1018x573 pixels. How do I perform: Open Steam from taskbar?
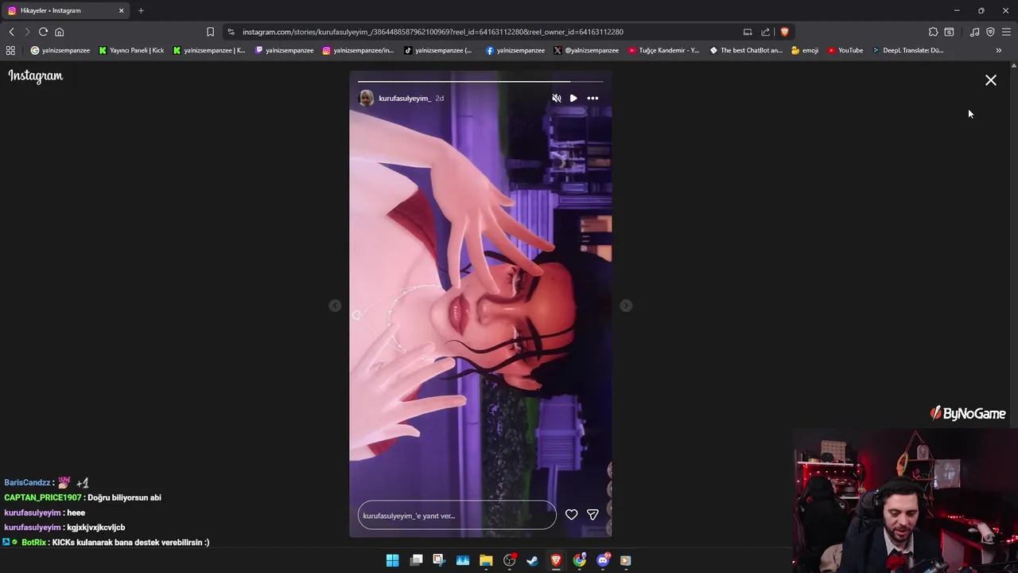(532, 560)
